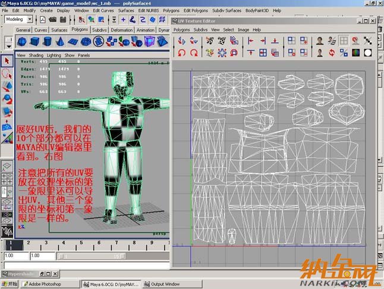The image size is (384, 289).
Task: Create polygon torus from shelf
Action: click(86, 42)
